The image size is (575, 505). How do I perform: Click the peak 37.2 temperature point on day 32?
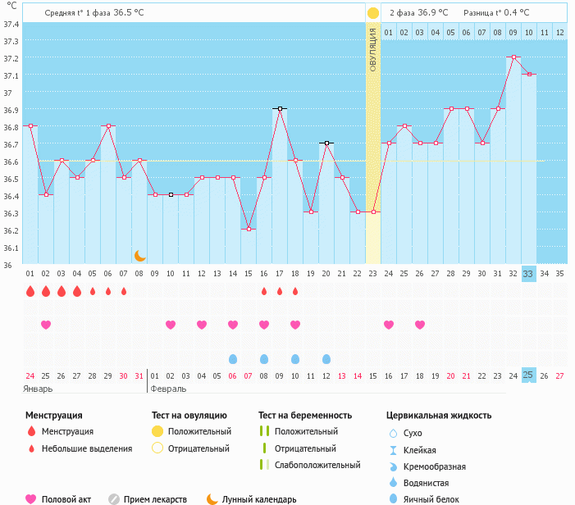point(513,57)
